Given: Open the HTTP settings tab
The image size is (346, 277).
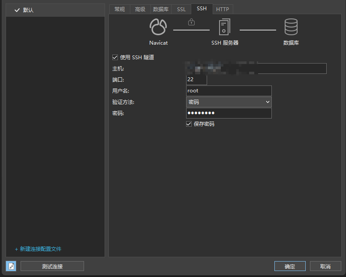Looking at the screenshot, I should click(223, 9).
